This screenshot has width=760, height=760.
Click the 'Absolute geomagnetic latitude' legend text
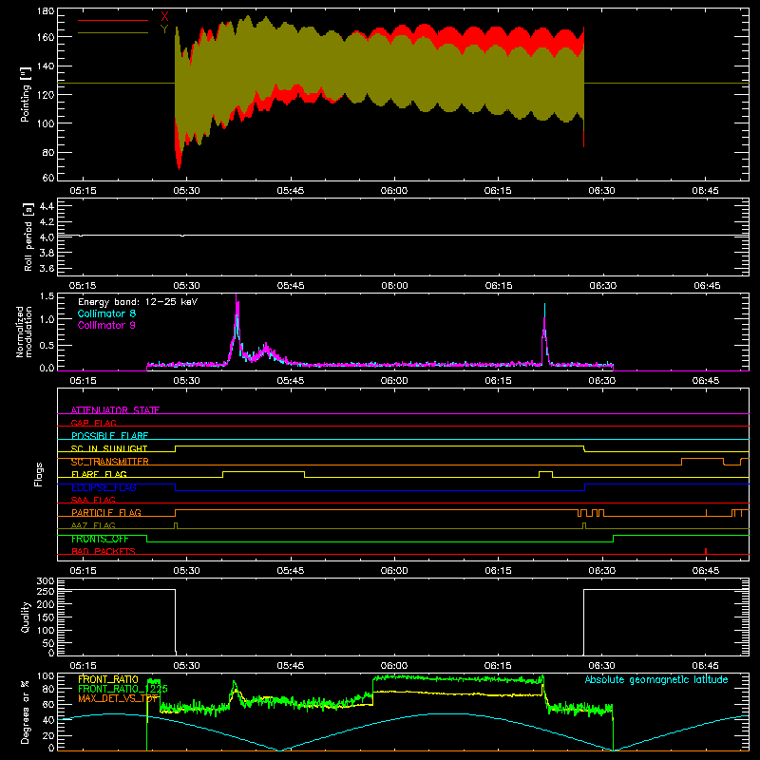pyautogui.click(x=656, y=679)
